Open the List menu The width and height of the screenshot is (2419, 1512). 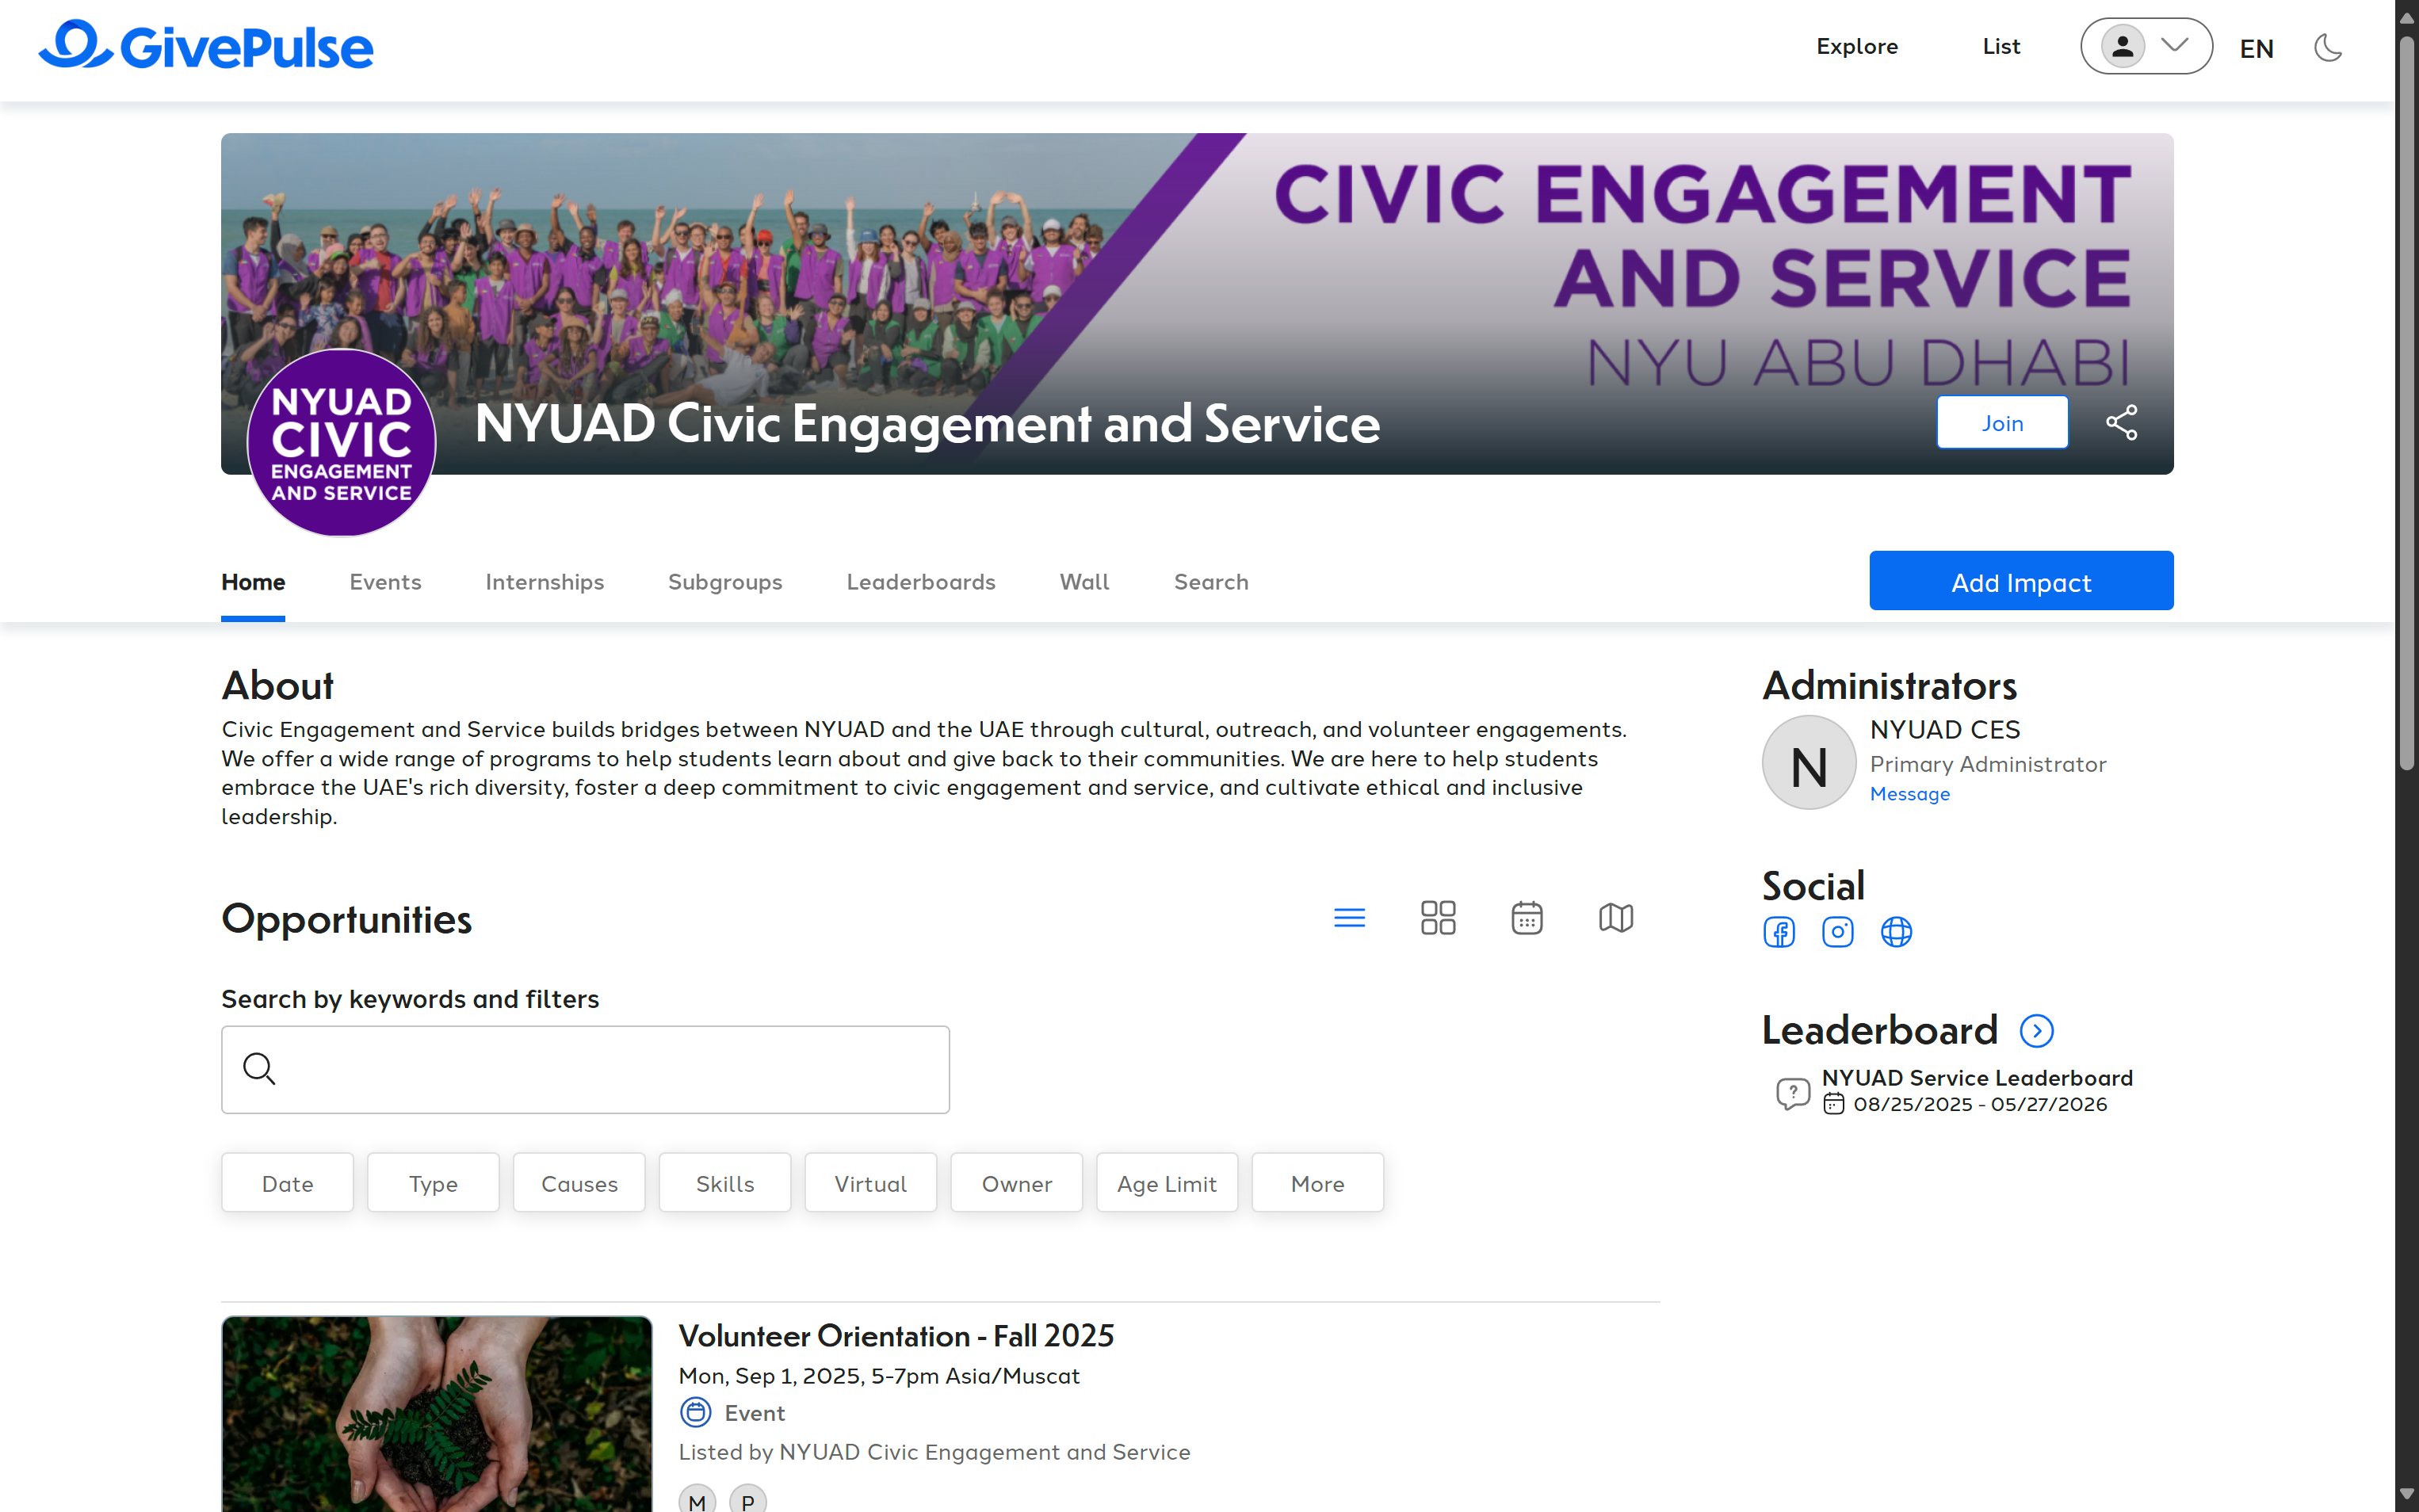pos(2001,46)
